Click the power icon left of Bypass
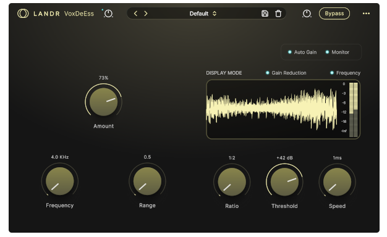This screenshot has height=237, width=387. tap(307, 14)
